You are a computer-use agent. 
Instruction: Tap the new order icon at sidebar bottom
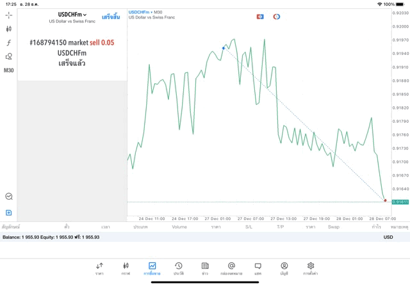tap(9, 212)
